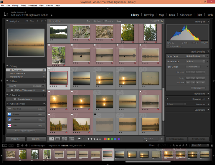
Task: Open the Develop module tab
Action: click(x=149, y=15)
